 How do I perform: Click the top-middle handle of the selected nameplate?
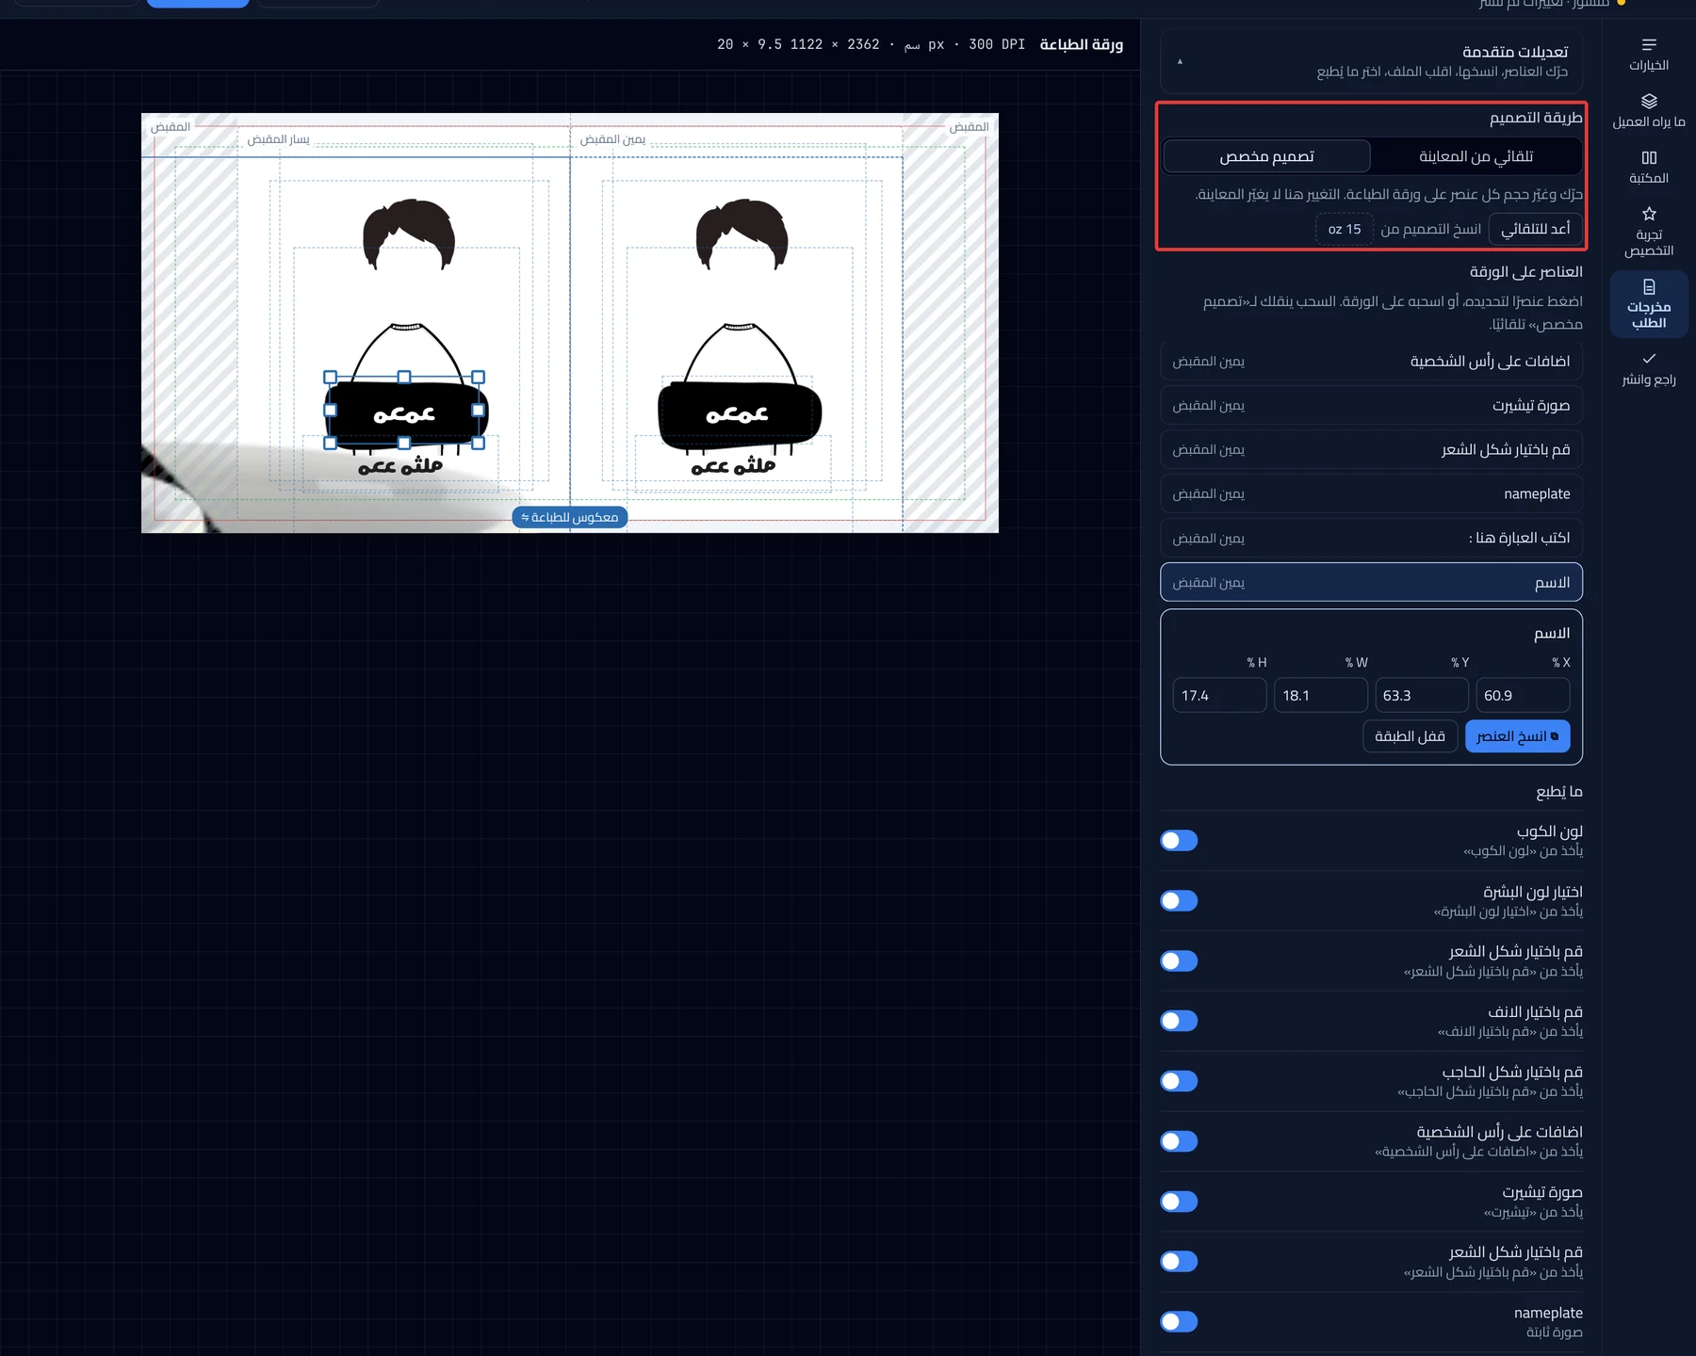tap(404, 377)
